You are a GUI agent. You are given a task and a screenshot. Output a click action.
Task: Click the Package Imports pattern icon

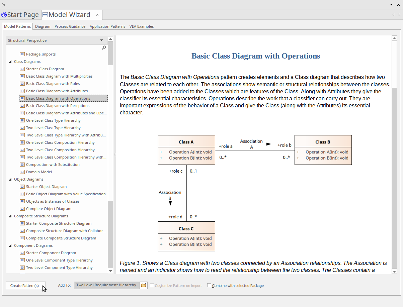coord(22,54)
